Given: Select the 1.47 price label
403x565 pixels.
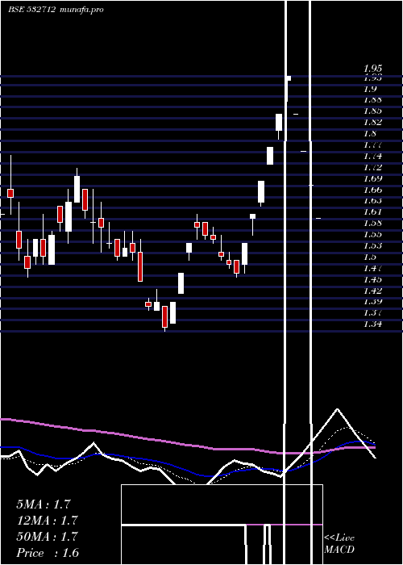Looking at the screenshot, I should (x=372, y=268).
